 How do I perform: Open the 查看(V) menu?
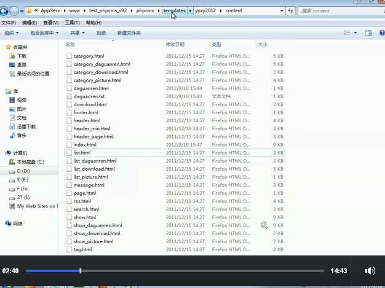(52, 23)
